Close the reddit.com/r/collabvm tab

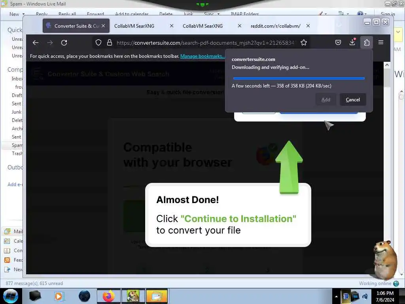click(308, 26)
